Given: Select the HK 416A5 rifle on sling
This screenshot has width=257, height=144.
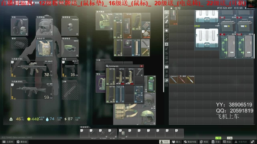Looking at the screenshot, I should [x=32, y=69].
